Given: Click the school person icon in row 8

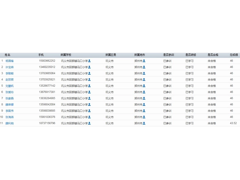Looking at the screenshot, I should (x=89, y=105).
